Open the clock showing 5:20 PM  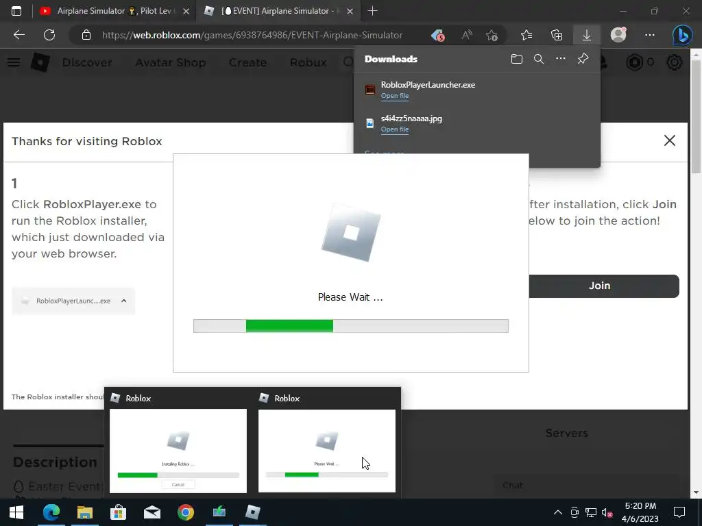coord(640,512)
